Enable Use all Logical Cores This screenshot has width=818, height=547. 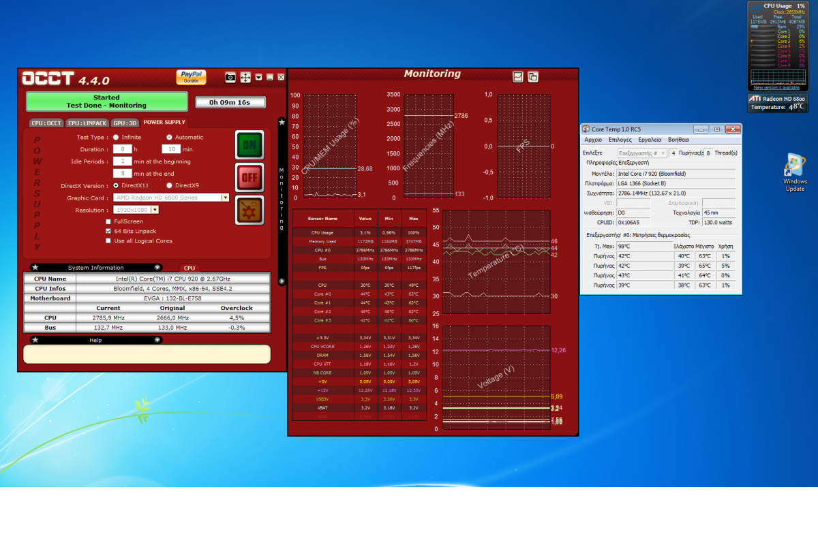click(x=108, y=240)
